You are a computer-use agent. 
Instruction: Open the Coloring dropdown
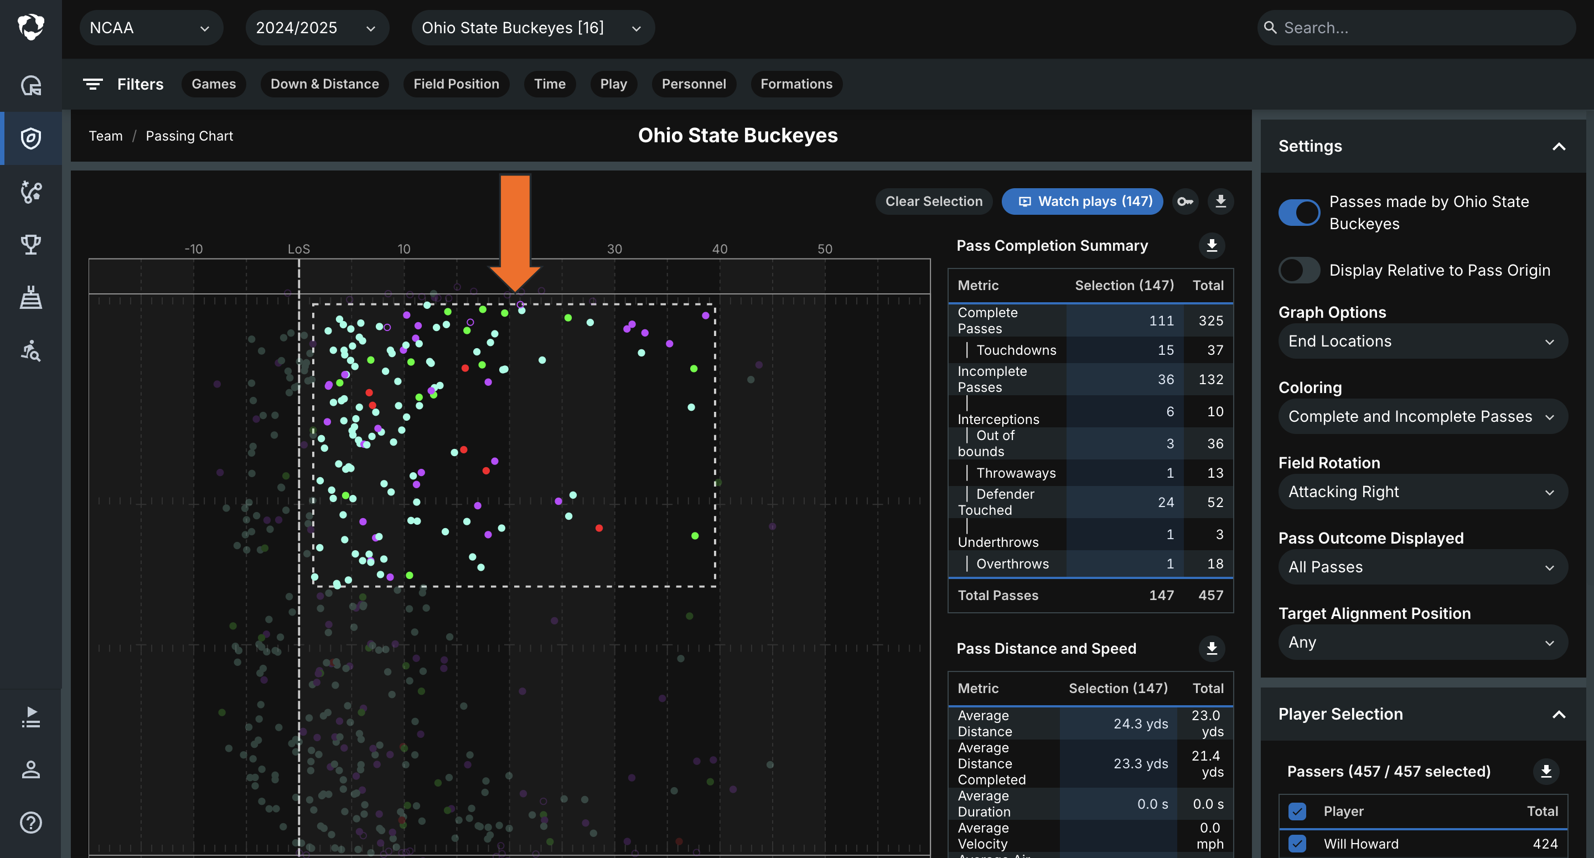[x=1422, y=416]
